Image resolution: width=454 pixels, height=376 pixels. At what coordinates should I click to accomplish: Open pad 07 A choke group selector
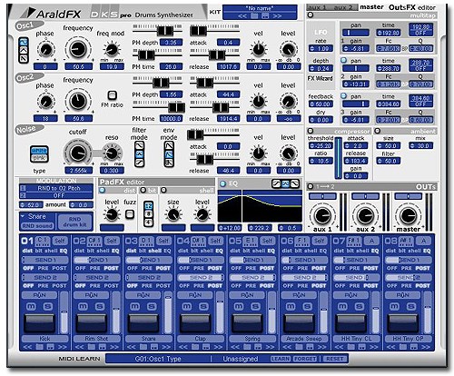click(x=371, y=241)
